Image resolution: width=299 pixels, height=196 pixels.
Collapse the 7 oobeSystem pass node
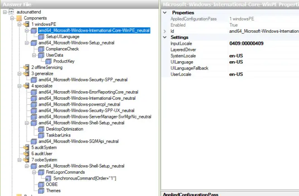coord(19,160)
